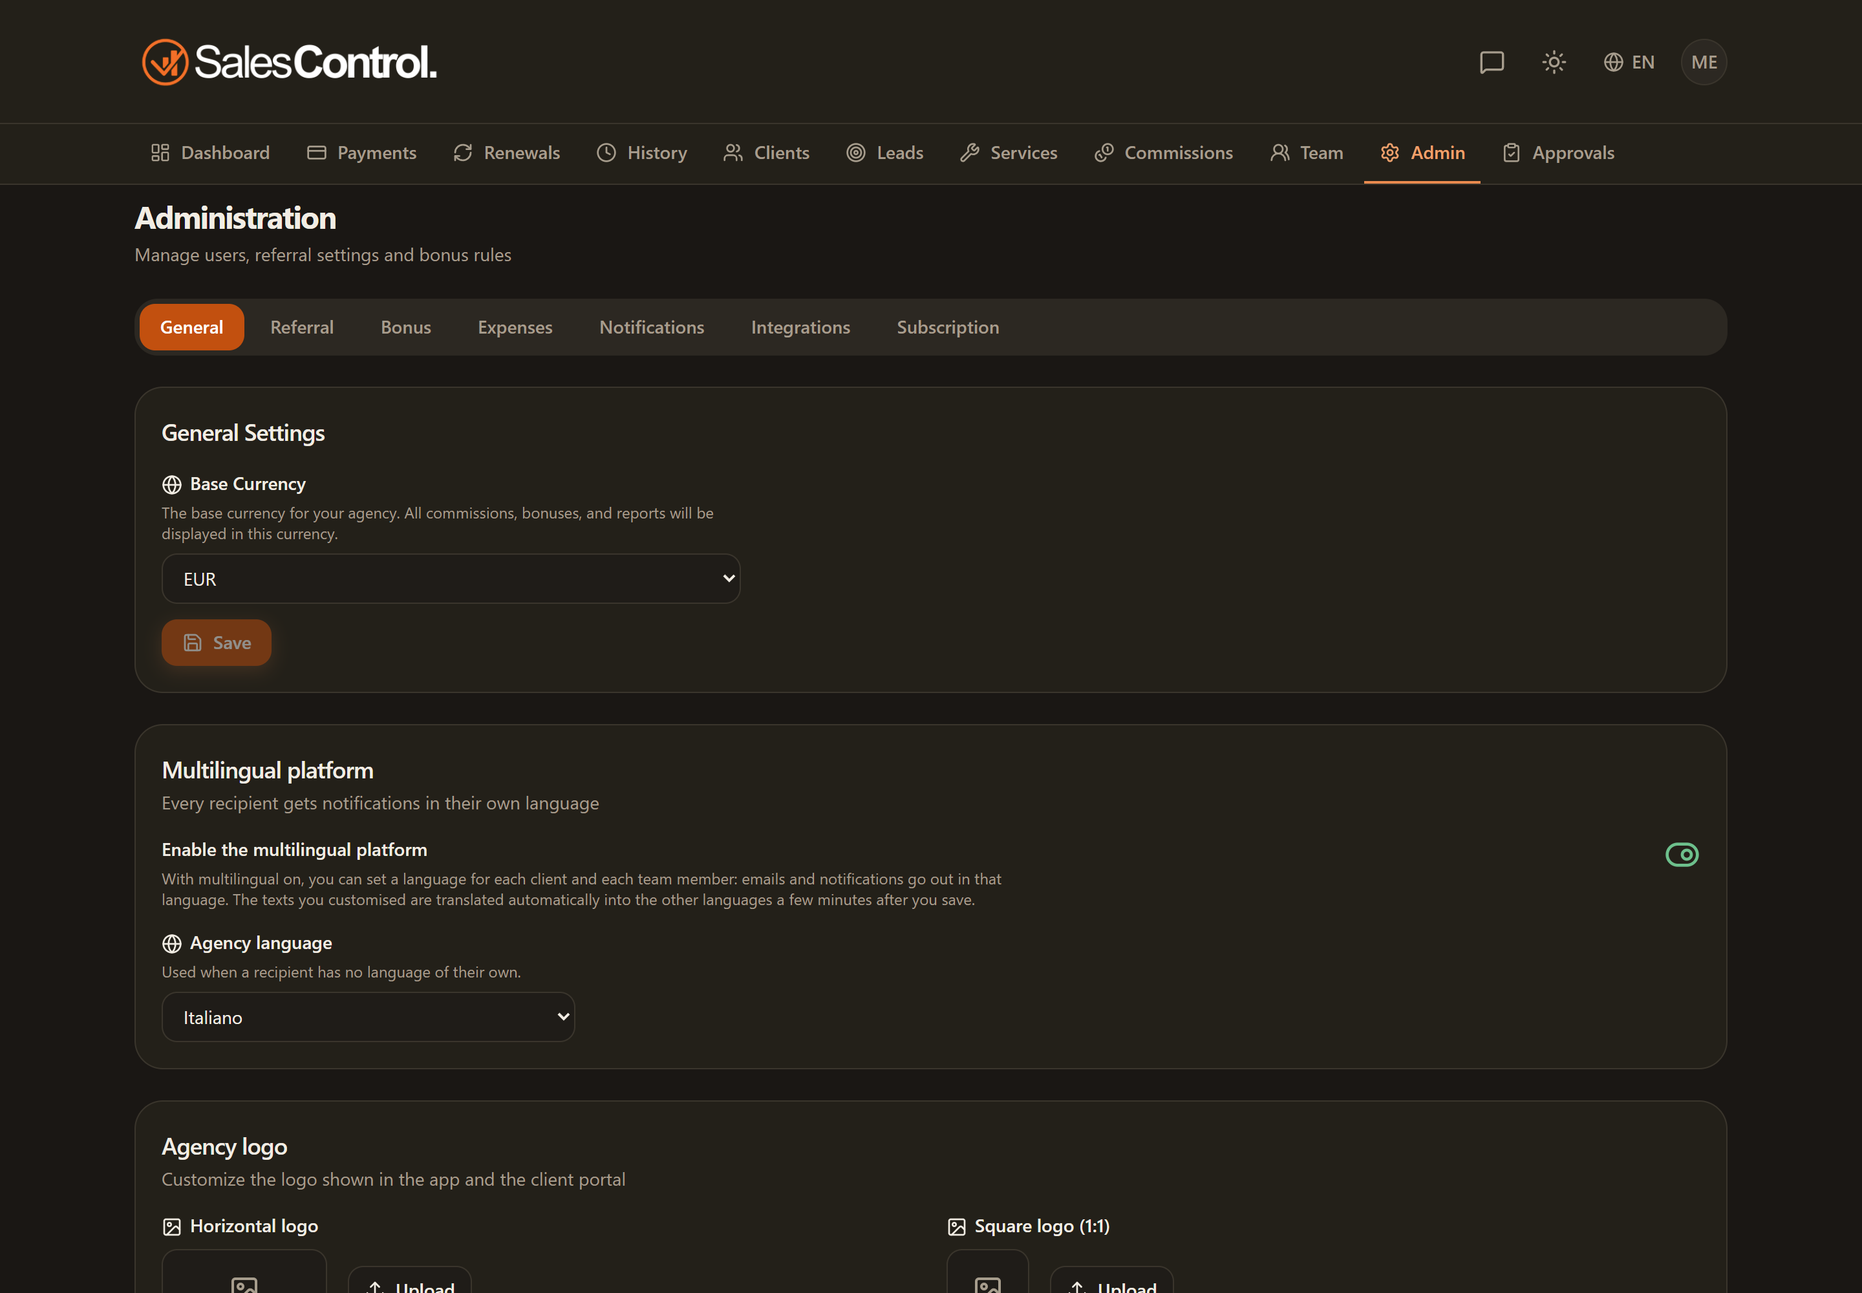Open the History page
The image size is (1862, 1293).
(x=642, y=153)
